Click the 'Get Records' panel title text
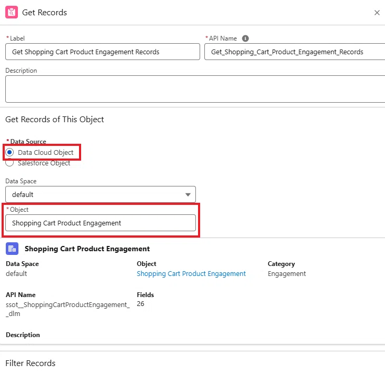The width and height of the screenshot is (385, 375). (44, 12)
